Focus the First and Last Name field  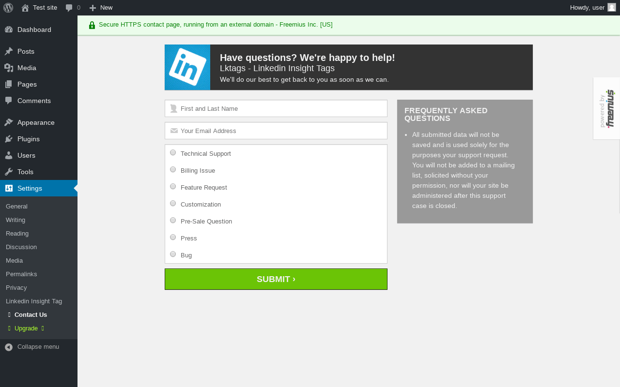click(276, 108)
